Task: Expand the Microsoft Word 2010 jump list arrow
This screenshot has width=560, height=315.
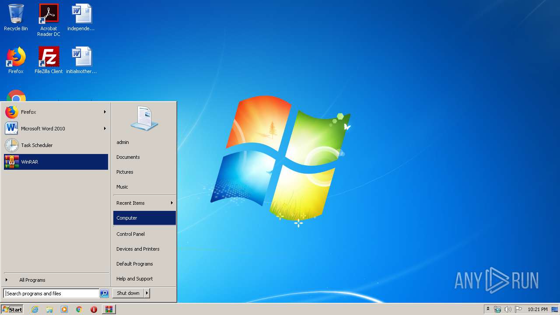Action: pyautogui.click(x=105, y=129)
